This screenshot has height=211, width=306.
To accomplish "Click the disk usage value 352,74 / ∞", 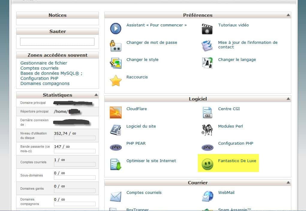I will tap(65, 134).
